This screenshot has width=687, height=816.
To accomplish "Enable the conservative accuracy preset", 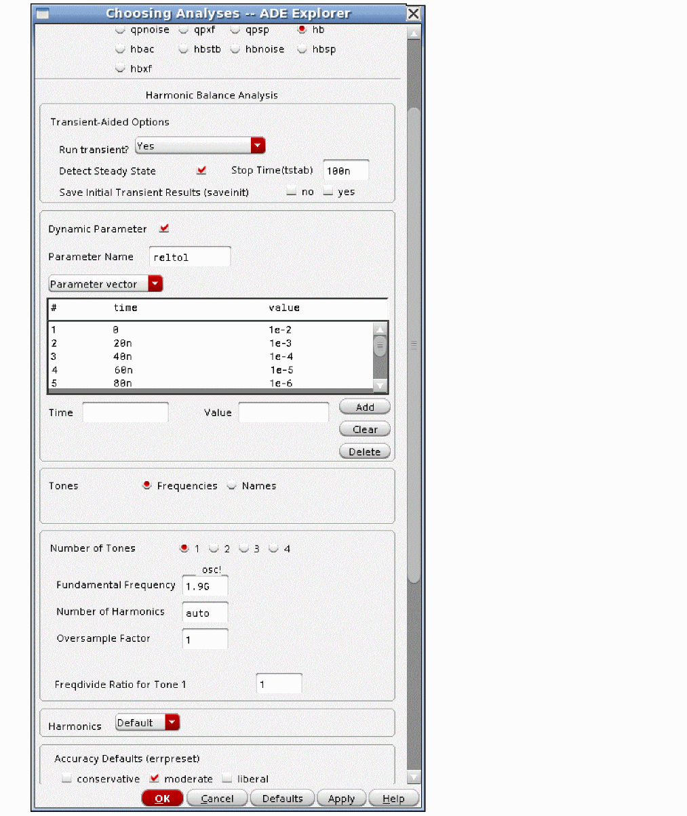I will (66, 779).
